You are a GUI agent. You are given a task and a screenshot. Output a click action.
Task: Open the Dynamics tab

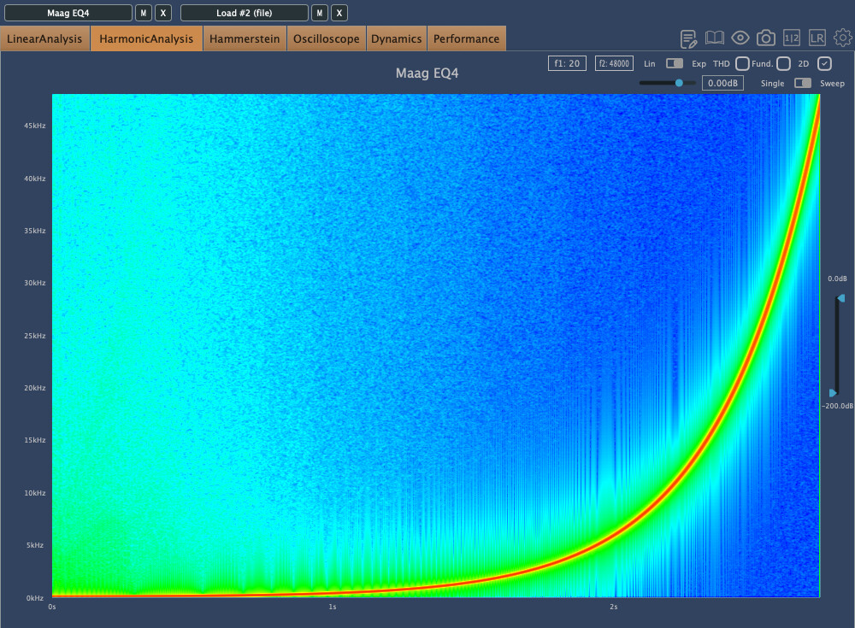click(x=397, y=38)
